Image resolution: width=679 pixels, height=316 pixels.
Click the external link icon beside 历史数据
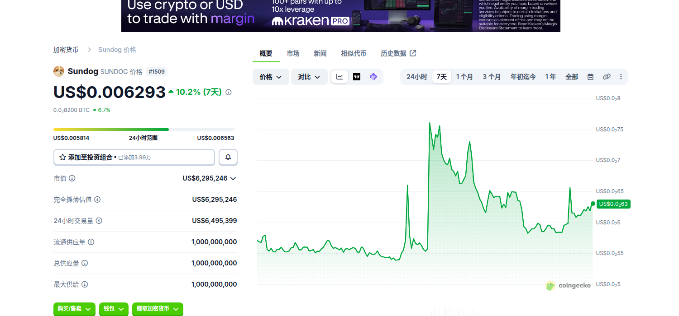[x=413, y=53]
